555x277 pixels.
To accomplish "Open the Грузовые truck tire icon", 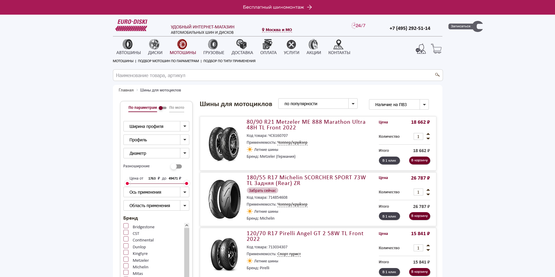I will (213, 44).
